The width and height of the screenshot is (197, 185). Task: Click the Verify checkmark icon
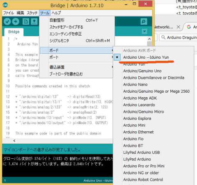coord(7,21)
